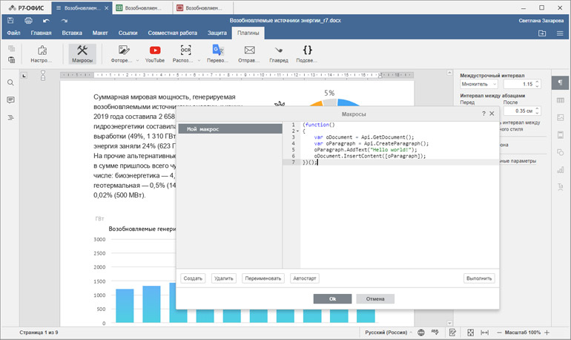
Task: Toggle Autostart for the macro
Action: [304, 278]
